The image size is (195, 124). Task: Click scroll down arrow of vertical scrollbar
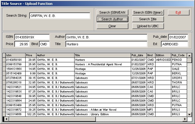(190, 114)
